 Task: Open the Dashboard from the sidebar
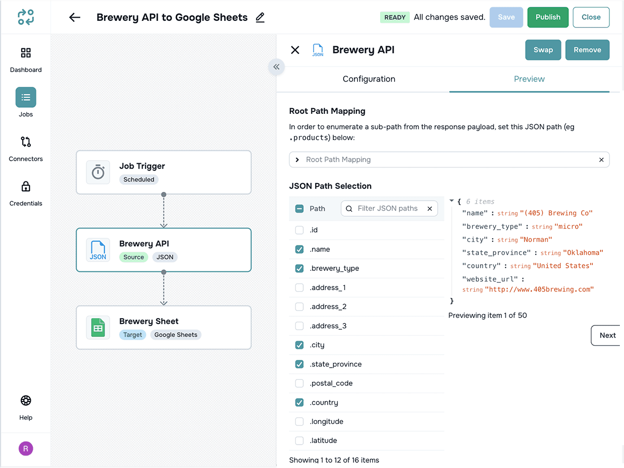click(x=25, y=60)
